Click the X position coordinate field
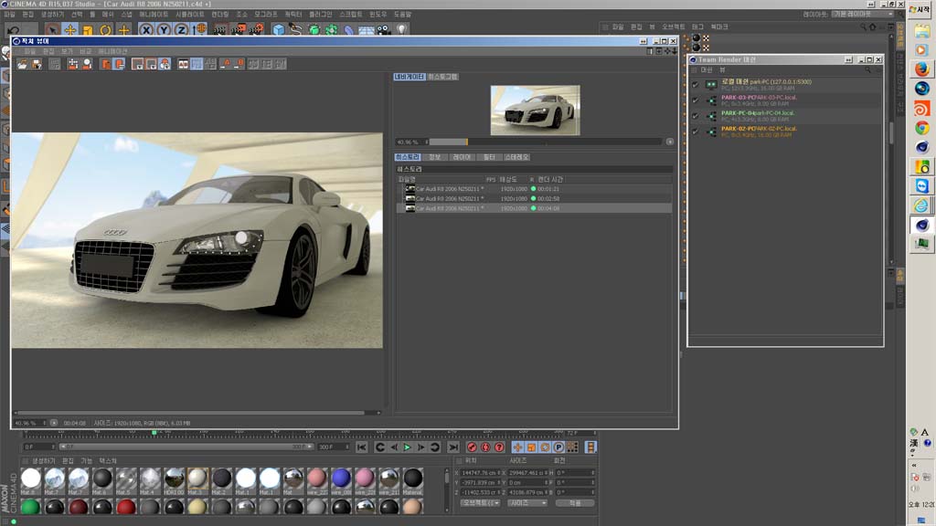The image size is (936, 526). click(x=481, y=473)
